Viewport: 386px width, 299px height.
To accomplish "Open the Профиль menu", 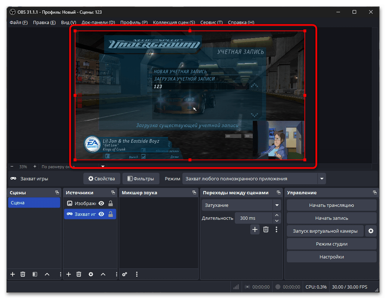I will tap(134, 22).
